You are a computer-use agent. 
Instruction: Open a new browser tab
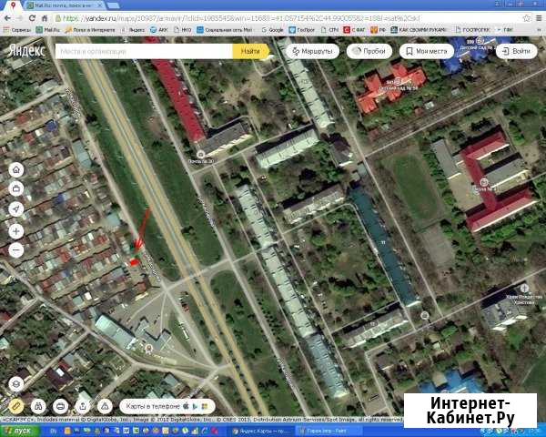tap(113, 5)
